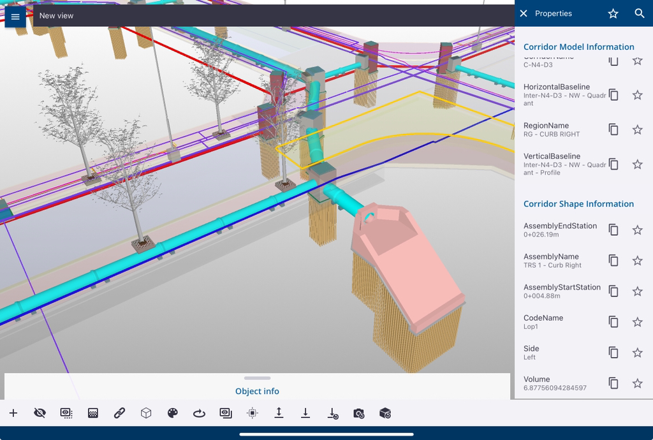653x440 pixels.
Task: Click the isolate-selection eye icon
Action: point(66,413)
